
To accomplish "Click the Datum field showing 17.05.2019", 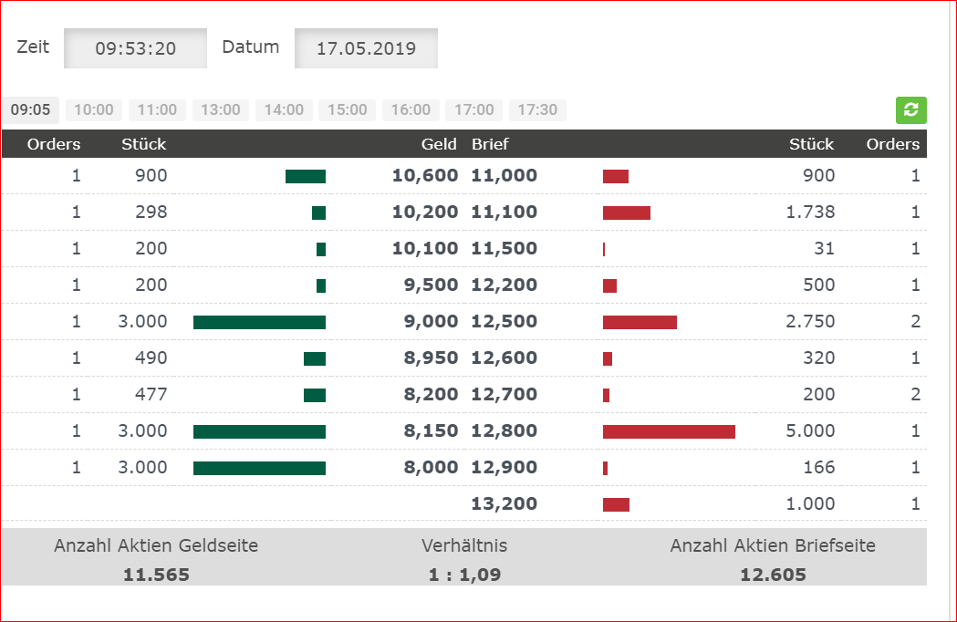I will (x=366, y=48).
